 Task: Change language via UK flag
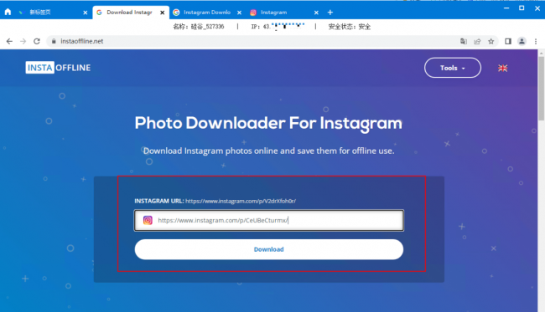(502, 68)
